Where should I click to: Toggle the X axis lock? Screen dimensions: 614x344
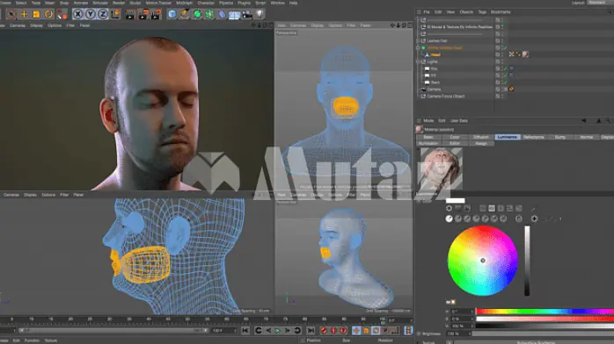[x=78, y=14]
